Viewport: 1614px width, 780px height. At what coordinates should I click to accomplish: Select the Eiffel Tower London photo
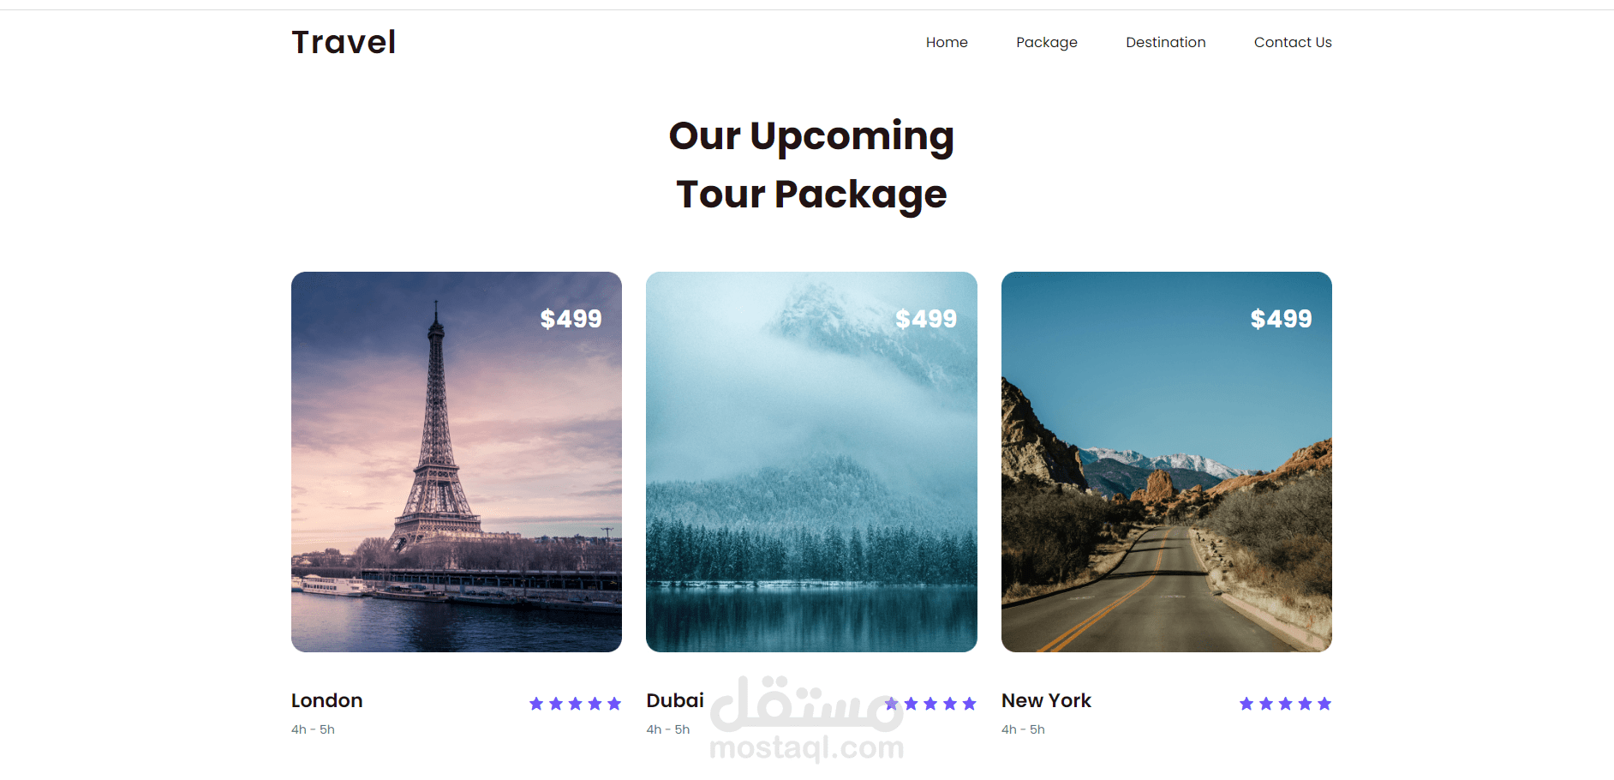(457, 462)
